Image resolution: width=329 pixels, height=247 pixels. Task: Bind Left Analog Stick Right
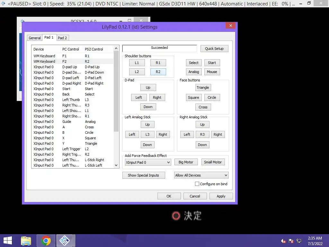tap(163, 134)
